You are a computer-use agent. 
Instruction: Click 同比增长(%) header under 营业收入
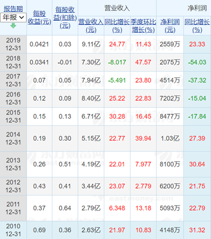(x=117, y=25)
